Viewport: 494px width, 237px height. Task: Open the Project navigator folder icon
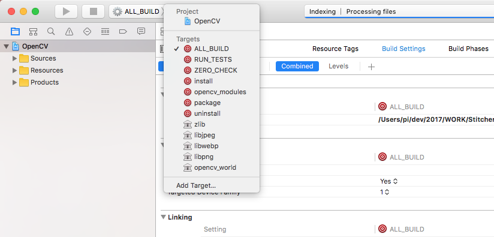[x=15, y=31]
